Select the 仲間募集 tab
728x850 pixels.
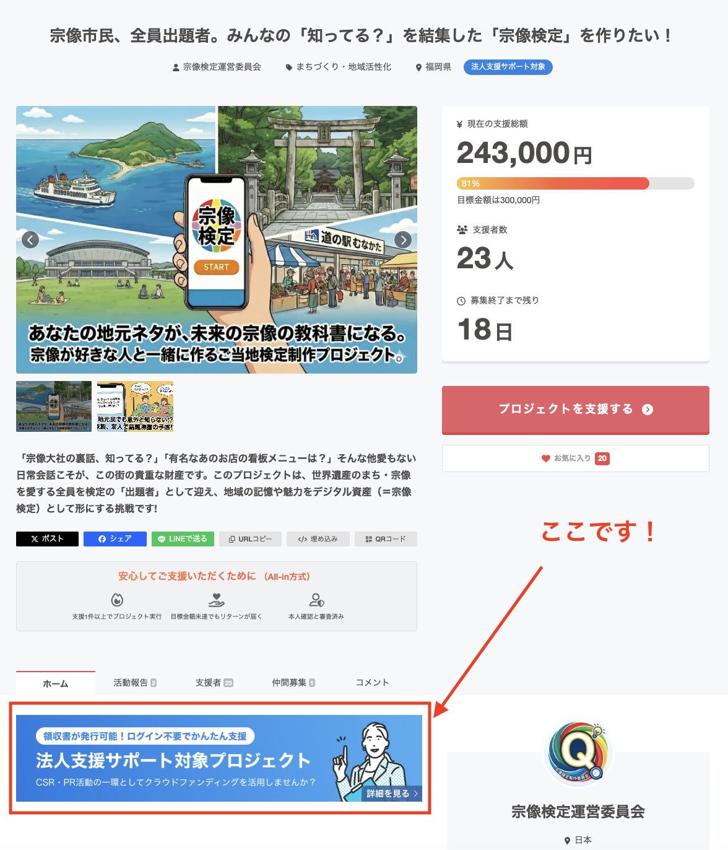(293, 683)
